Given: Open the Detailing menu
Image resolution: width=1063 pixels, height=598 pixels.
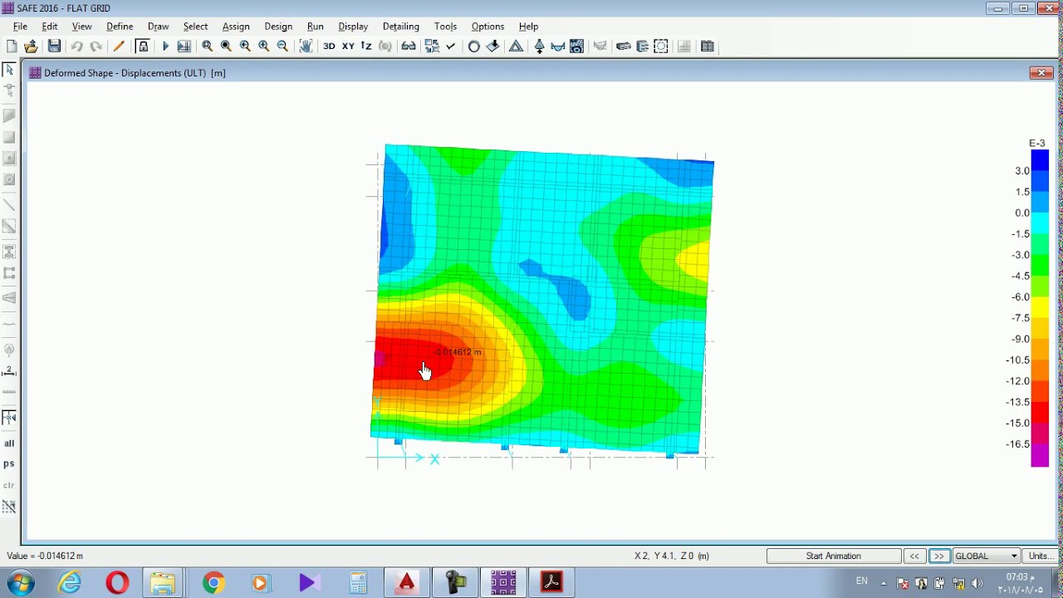Looking at the screenshot, I should [x=401, y=27].
